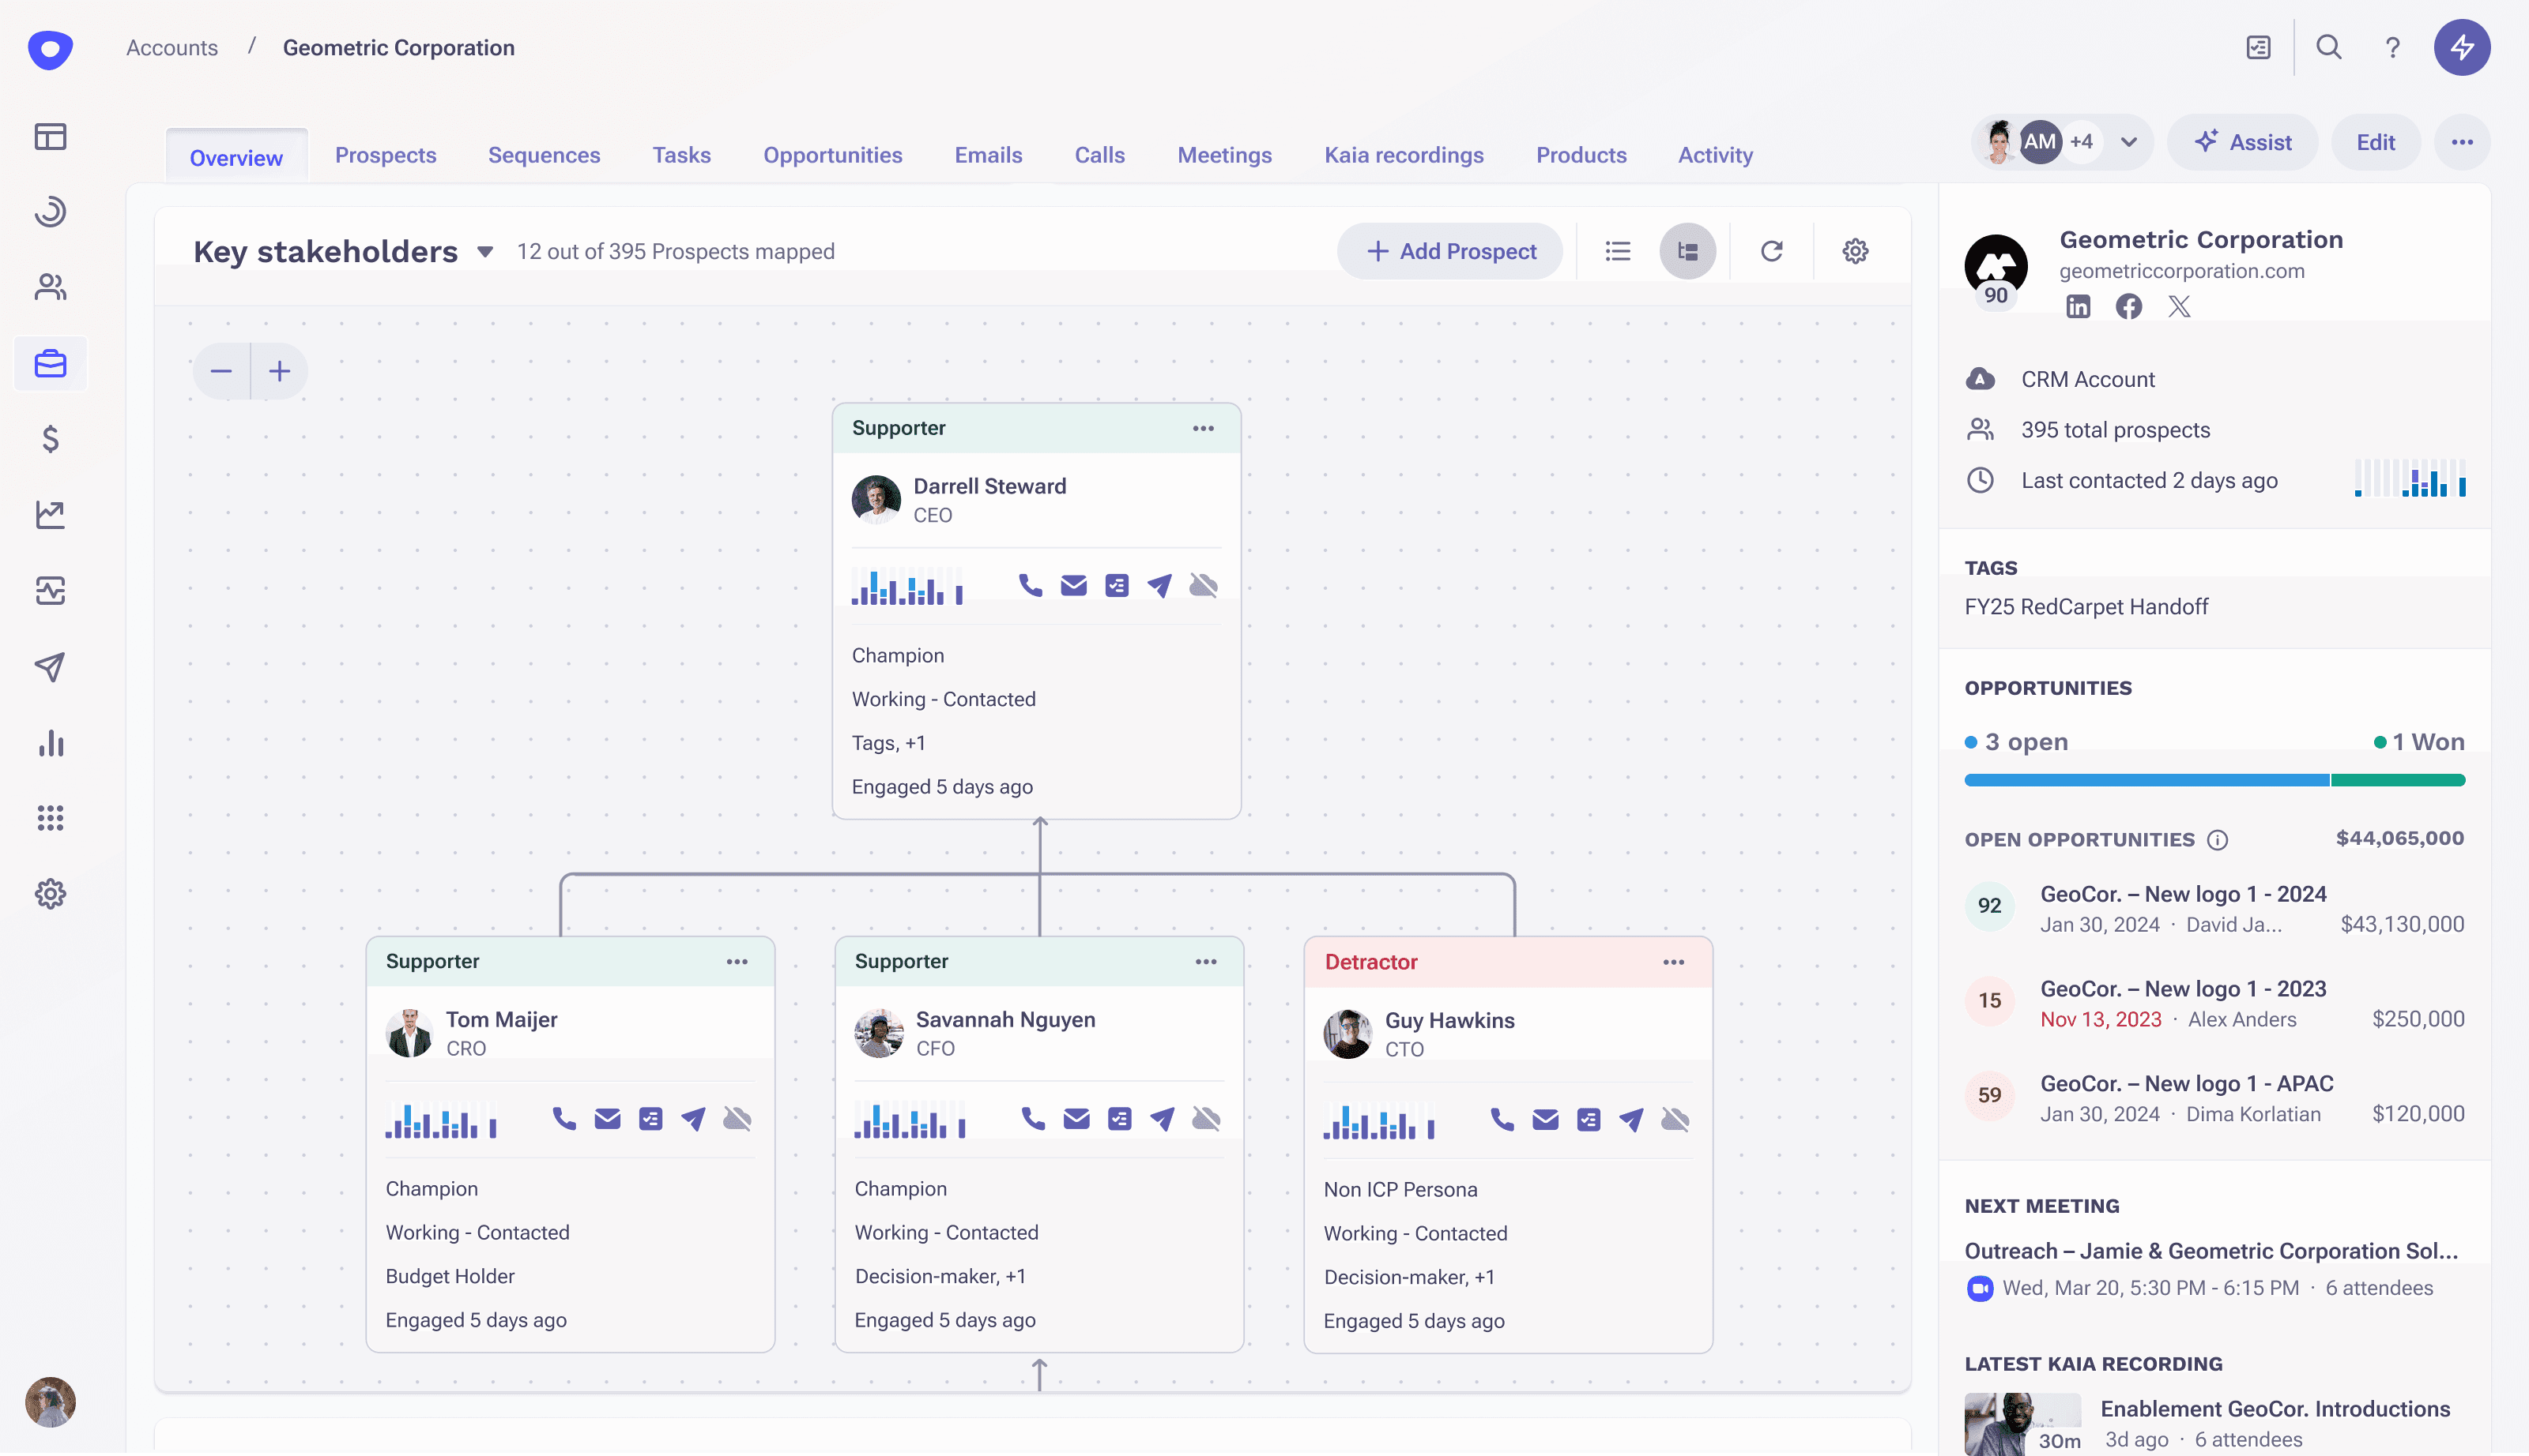This screenshot has height=1456, width=2529.
Task: Open the stakeholder map settings gear
Action: (x=1856, y=251)
